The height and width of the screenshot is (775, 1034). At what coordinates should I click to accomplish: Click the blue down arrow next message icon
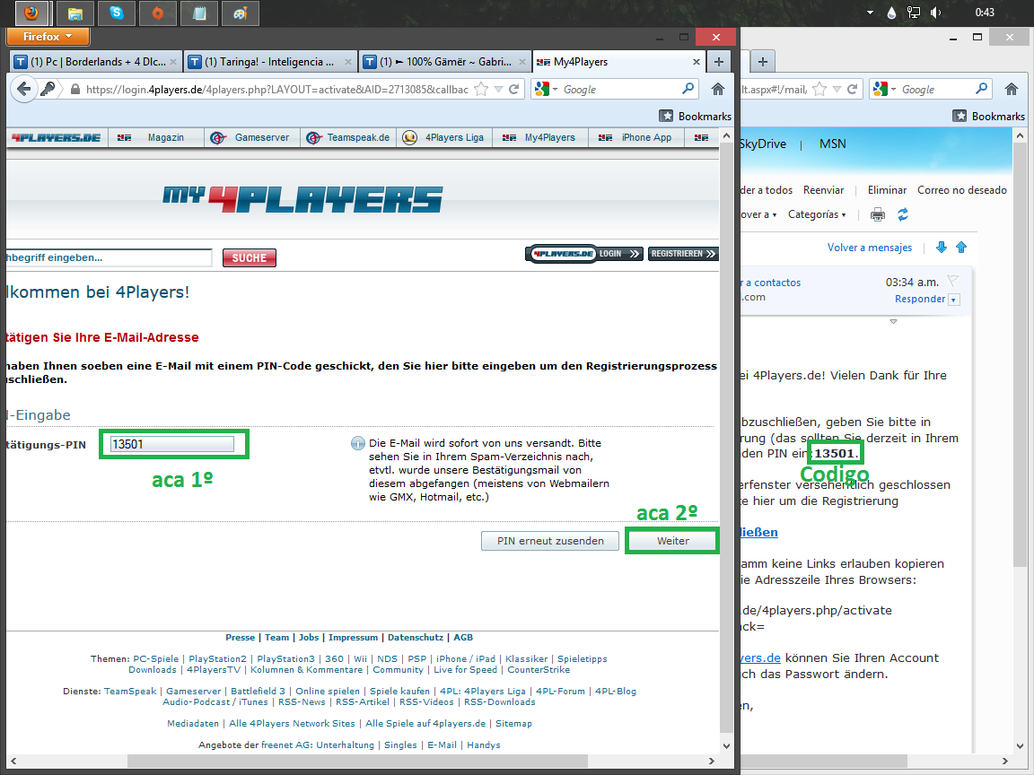pos(942,248)
